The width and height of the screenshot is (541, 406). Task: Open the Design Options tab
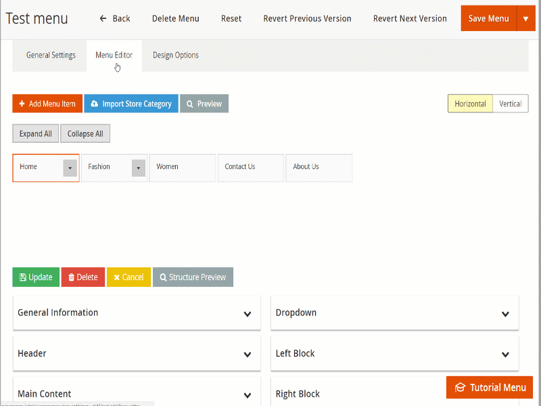tap(176, 55)
